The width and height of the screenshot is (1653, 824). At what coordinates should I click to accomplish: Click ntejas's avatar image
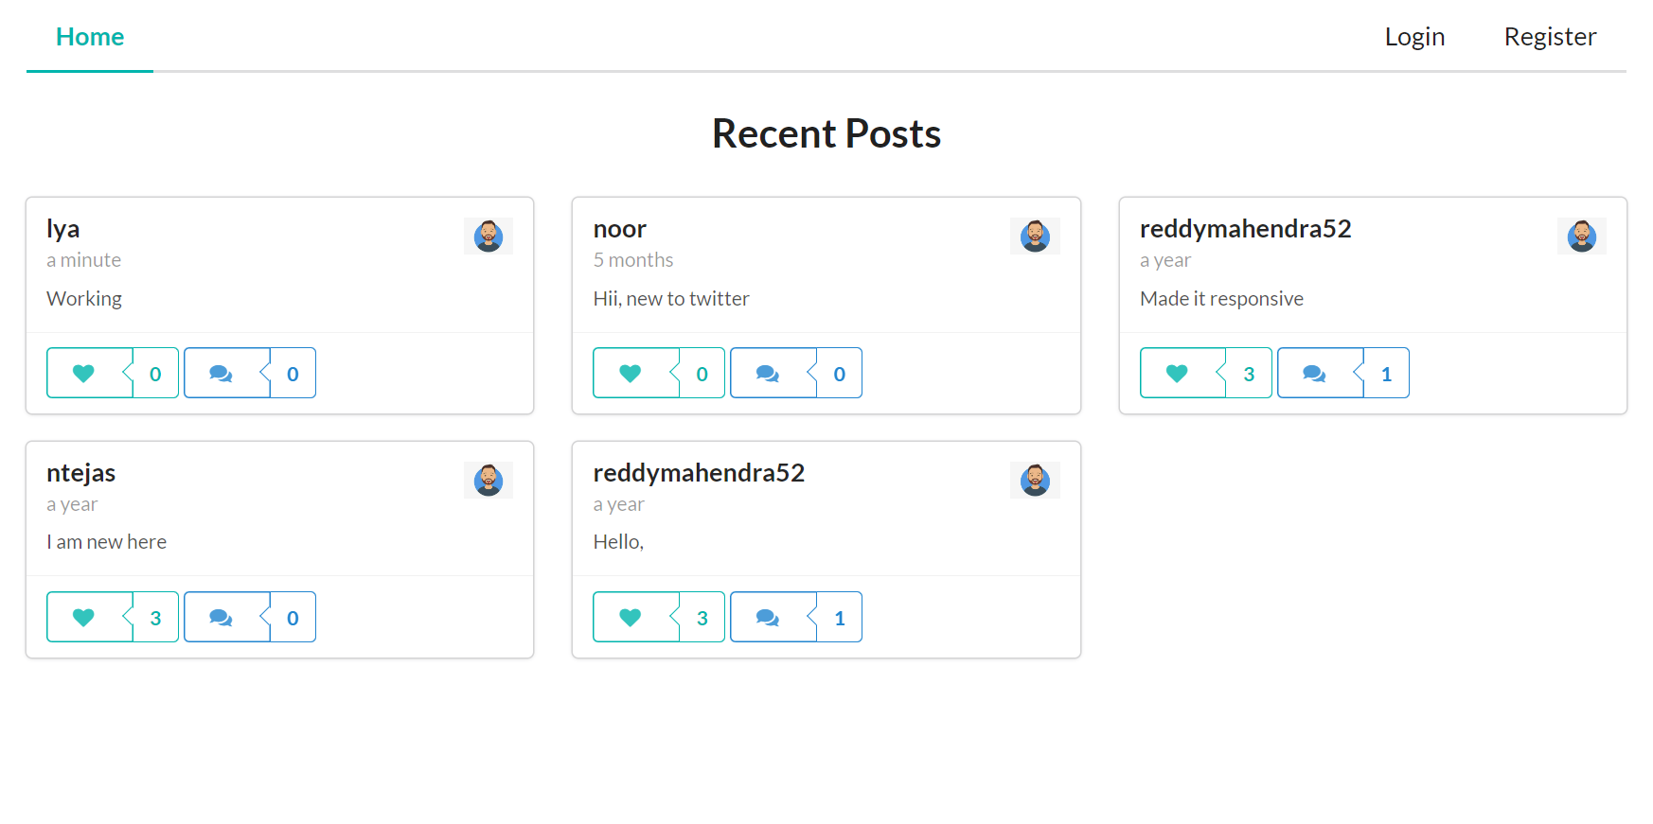489,480
